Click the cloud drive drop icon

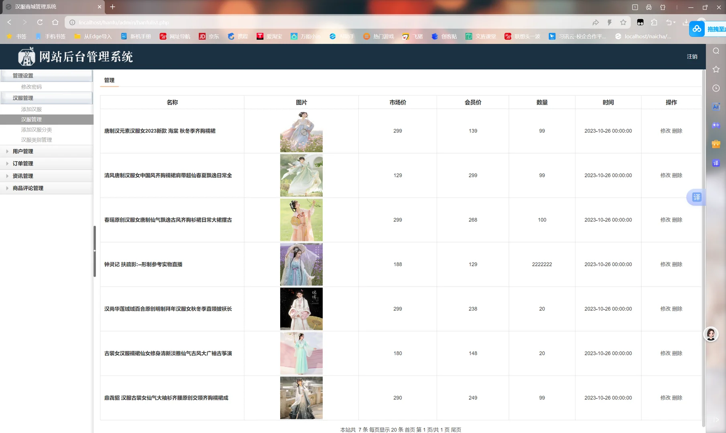pyautogui.click(x=697, y=29)
